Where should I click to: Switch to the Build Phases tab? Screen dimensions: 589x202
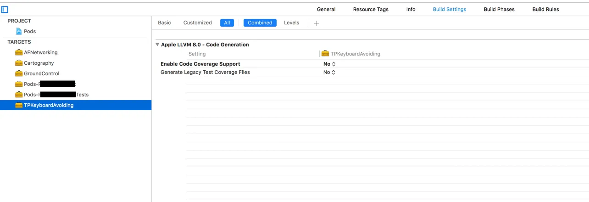point(499,9)
